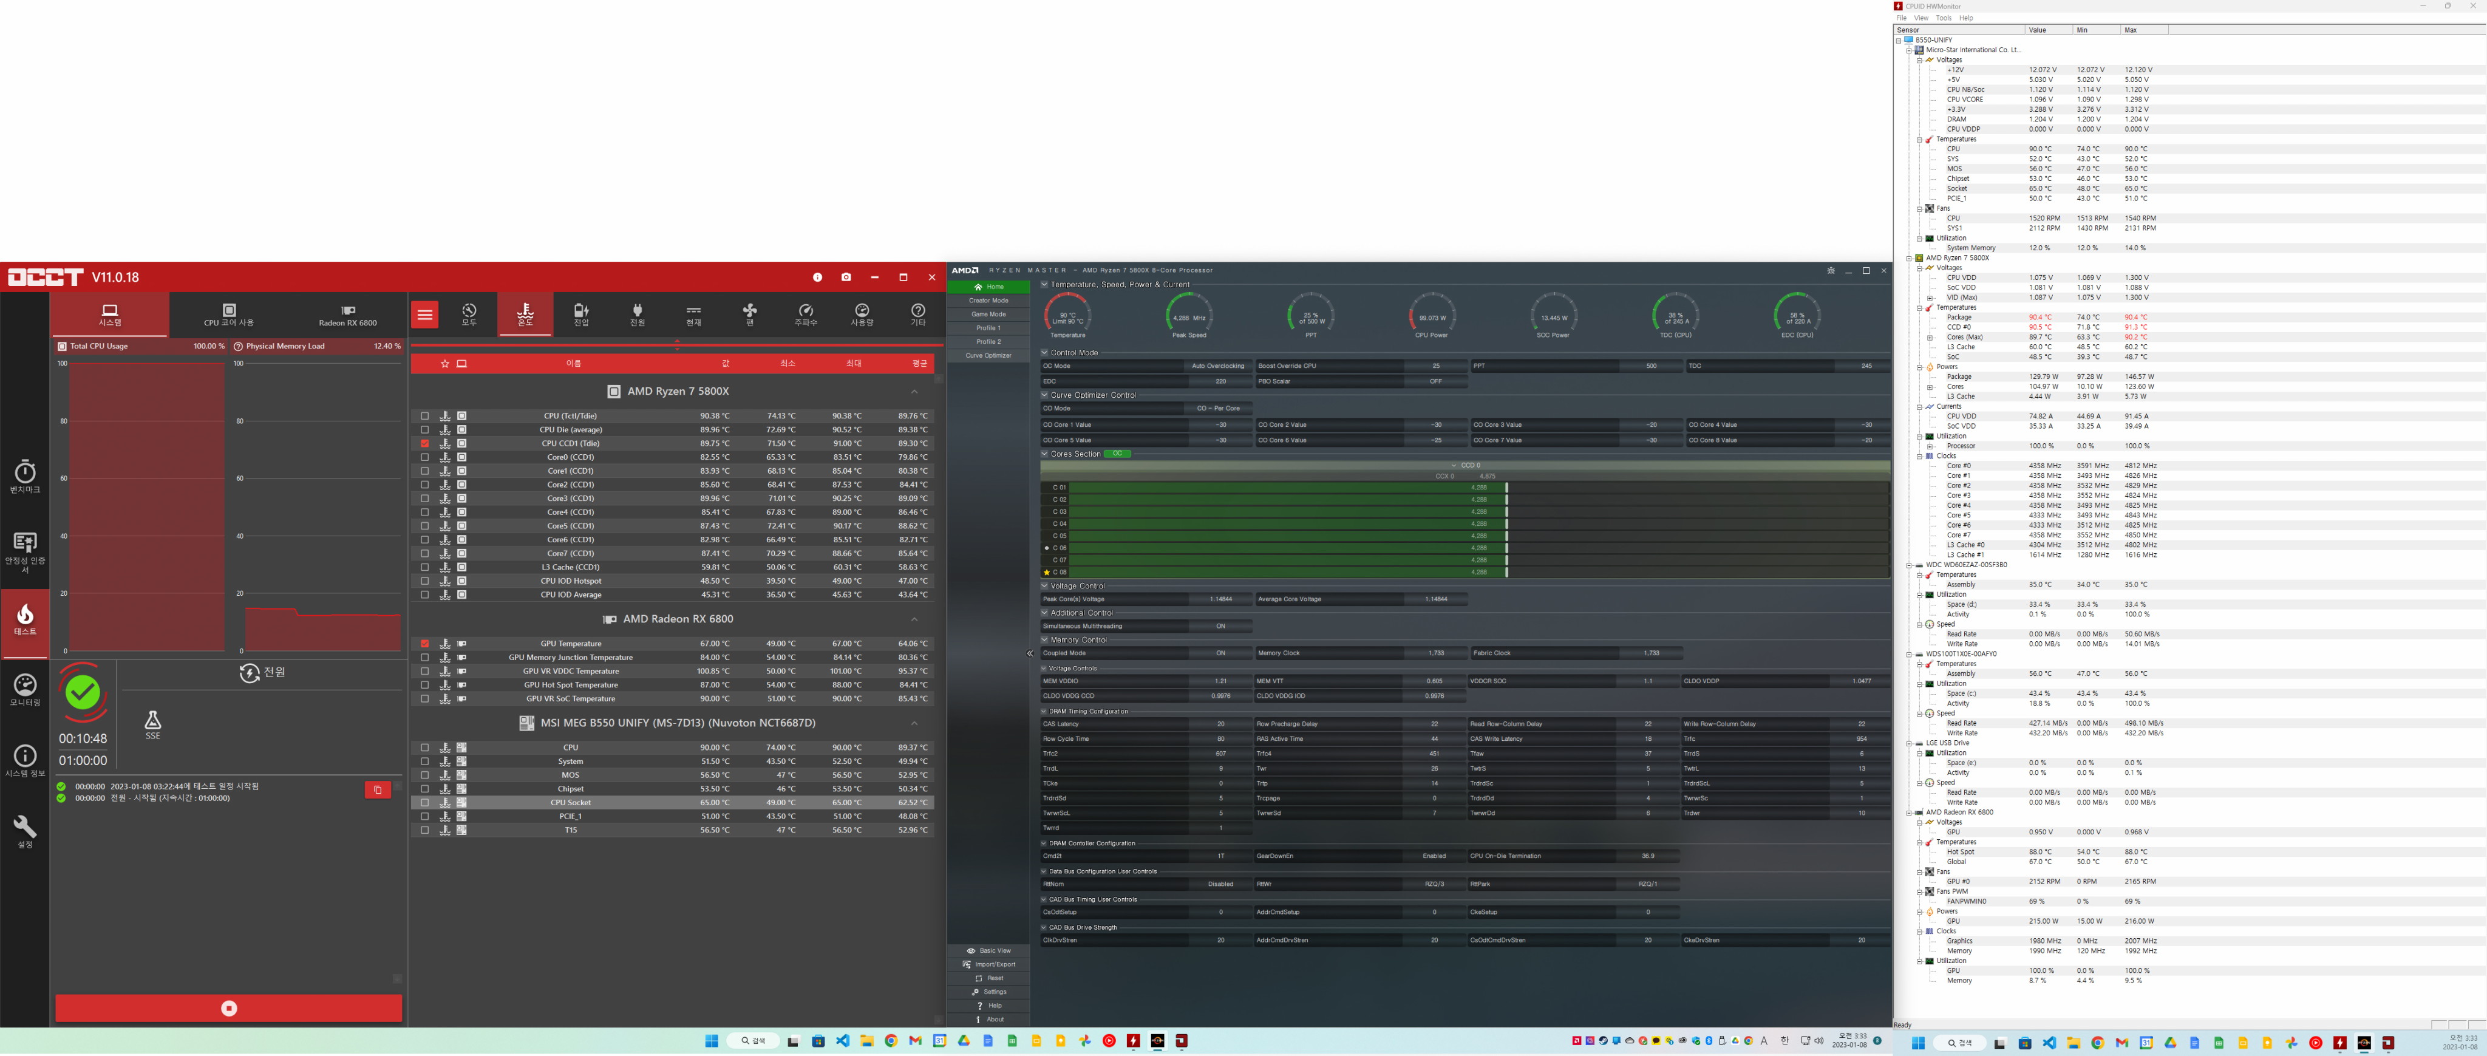Screen dimensions: 2487x1056
Task: Collapse the AMD Radeon RX 6800 sensor group
Action: tap(913, 619)
